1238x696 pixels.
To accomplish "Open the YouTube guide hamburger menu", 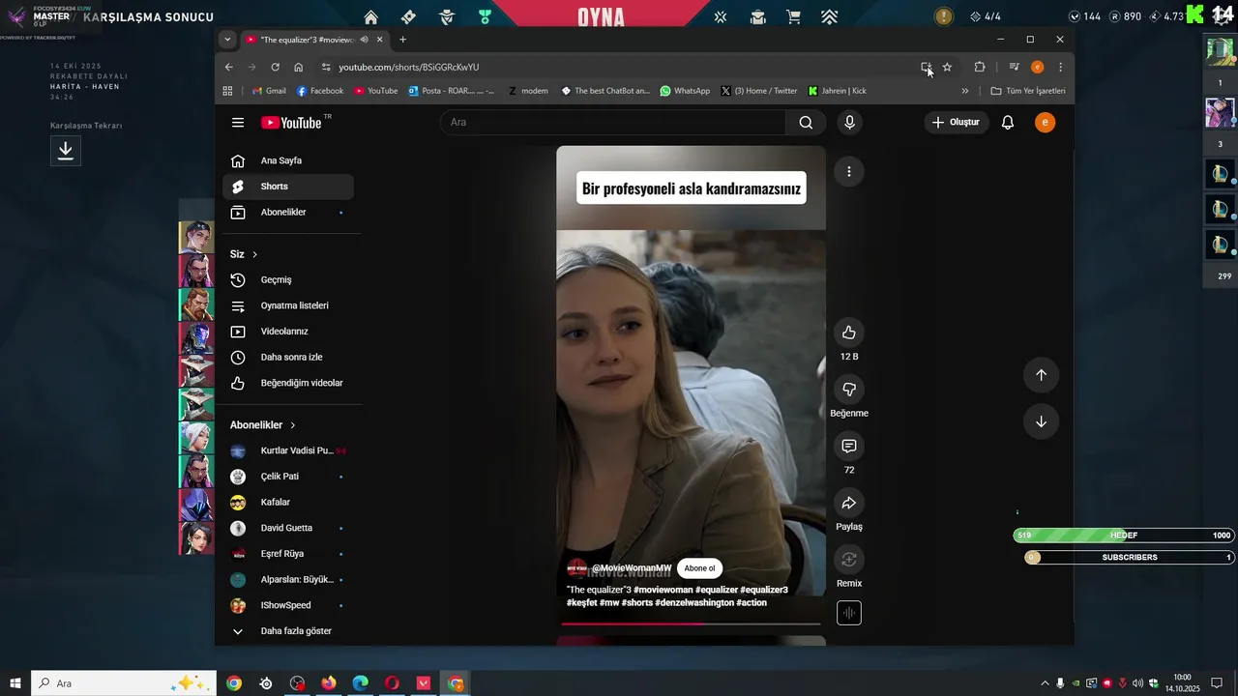I will pyautogui.click(x=238, y=123).
